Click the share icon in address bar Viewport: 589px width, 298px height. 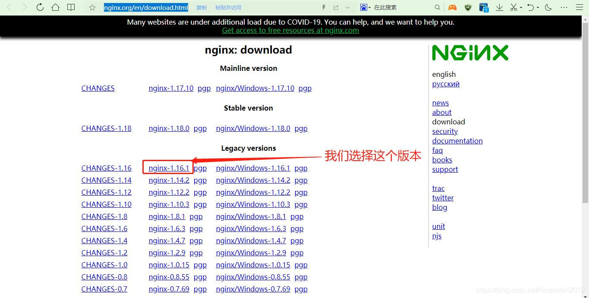point(336,7)
